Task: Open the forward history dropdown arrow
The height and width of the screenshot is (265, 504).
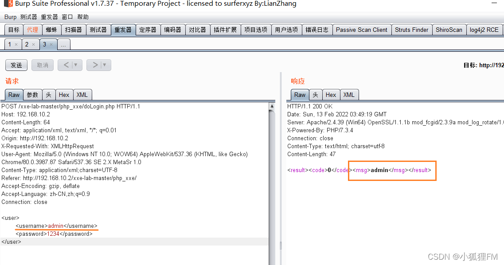Action: pyautogui.click(x=105, y=65)
